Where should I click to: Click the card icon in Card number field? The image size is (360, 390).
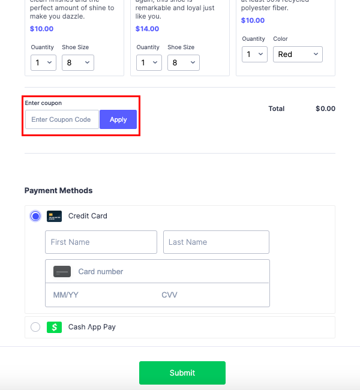[62, 271]
